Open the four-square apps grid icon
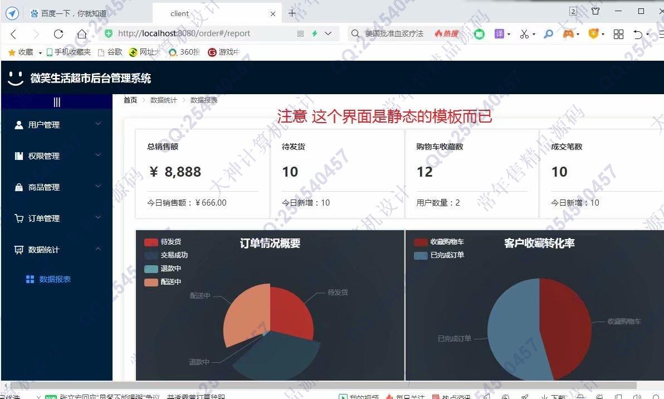The height and width of the screenshot is (399, 664). pyautogui.click(x=618, y=34)
